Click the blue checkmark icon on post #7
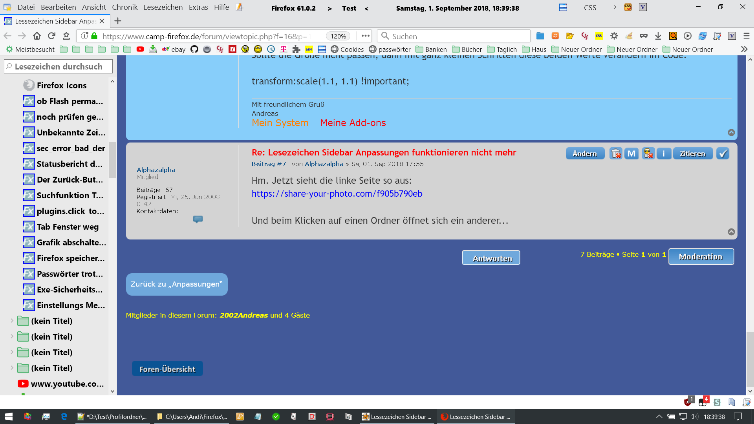 pyautogui.click(x=723, y=154)
